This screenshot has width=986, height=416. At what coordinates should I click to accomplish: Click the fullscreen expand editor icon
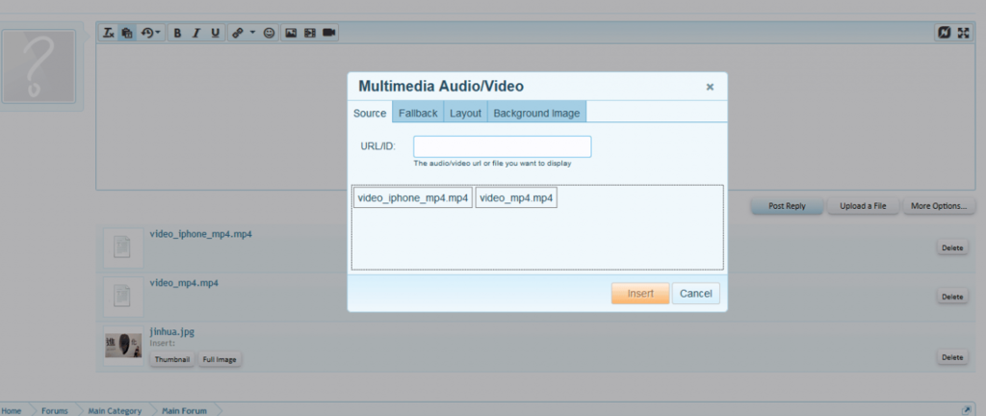point(963,33)
